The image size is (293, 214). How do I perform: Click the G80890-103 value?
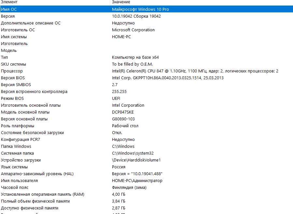(x=123, y=119)
